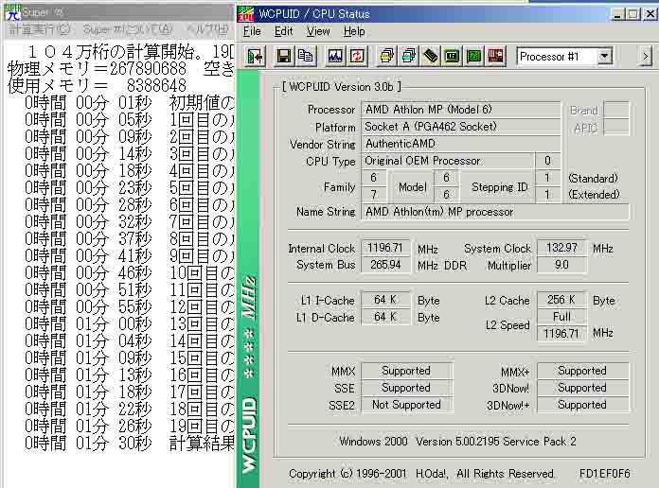Image resolution: width=659 pixels, height=488 pixels.
Task: Click the bright green board icon
Action: pyautogui.click(x=474, y=57)
